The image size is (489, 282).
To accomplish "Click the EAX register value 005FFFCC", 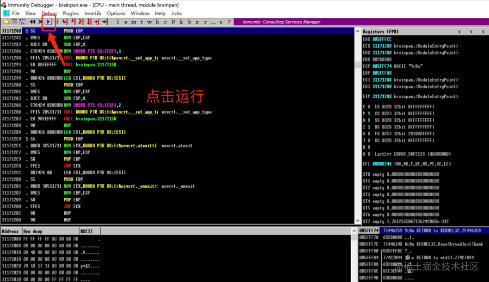I will click(x=382, y=39).
